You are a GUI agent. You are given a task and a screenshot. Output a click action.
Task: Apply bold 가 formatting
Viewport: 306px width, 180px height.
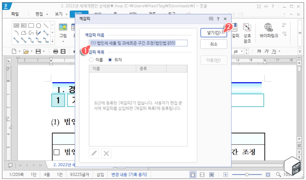tap(259, 51)
